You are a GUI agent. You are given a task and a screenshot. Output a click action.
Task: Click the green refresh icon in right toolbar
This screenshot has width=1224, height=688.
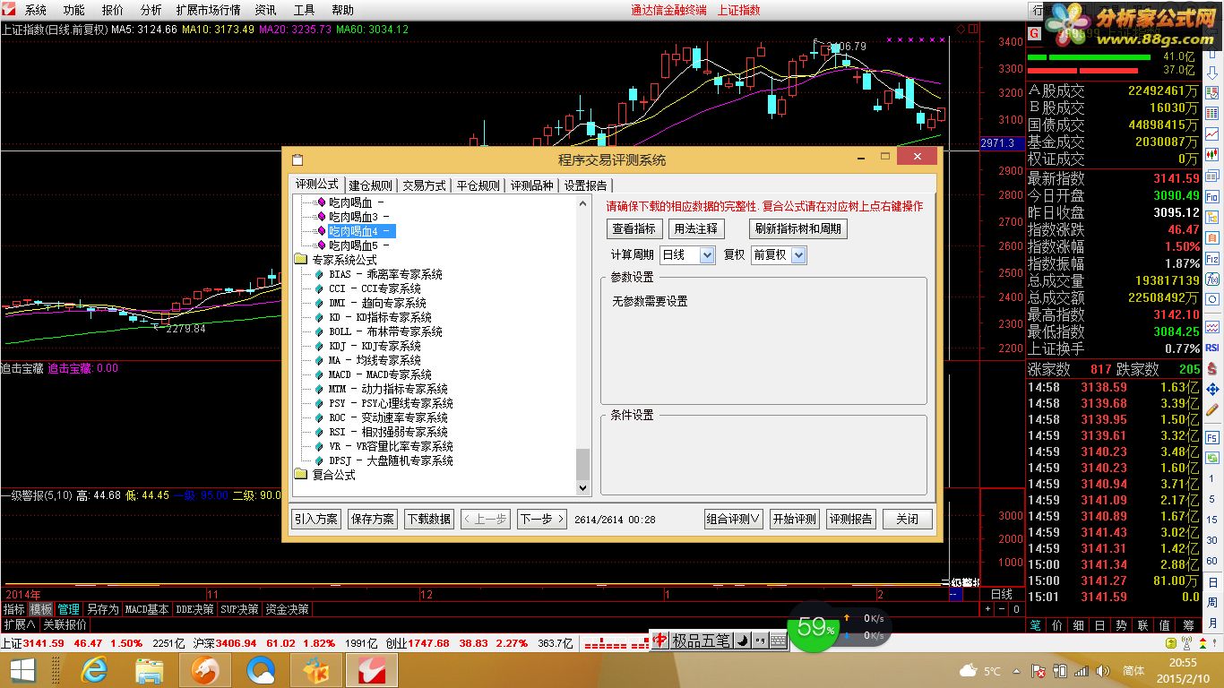[x=1211, y=459]
